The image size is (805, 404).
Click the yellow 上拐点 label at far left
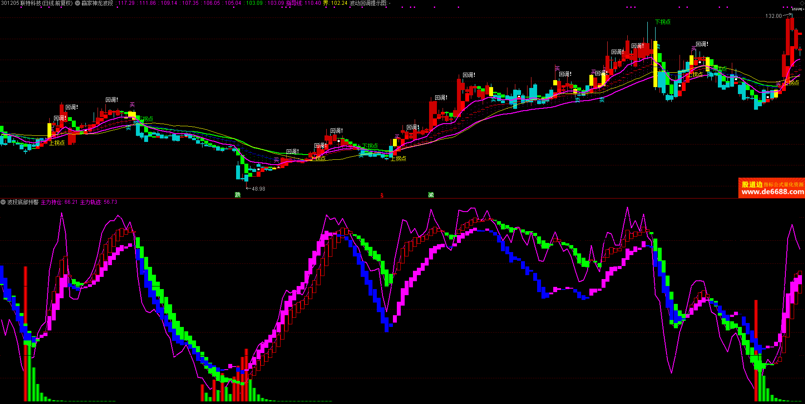tap(57, 143)
